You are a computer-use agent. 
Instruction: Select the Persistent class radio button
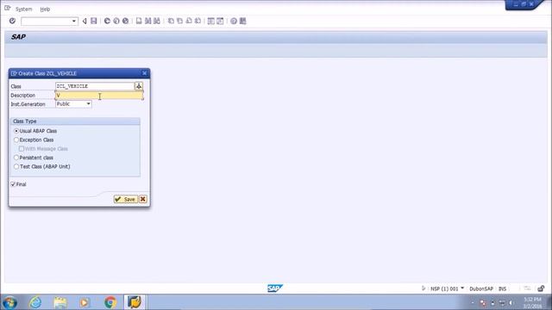click(16, 158)
